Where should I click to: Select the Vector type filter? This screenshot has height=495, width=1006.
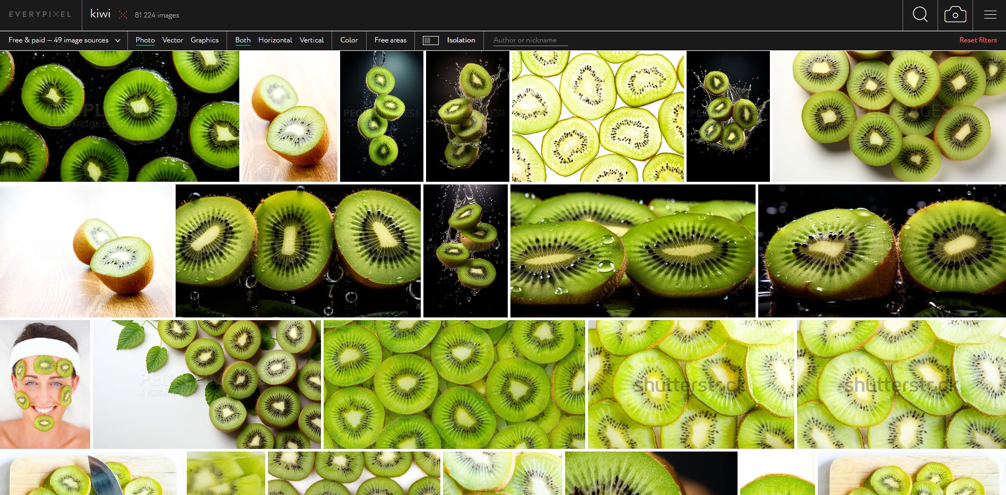point(172,40)
